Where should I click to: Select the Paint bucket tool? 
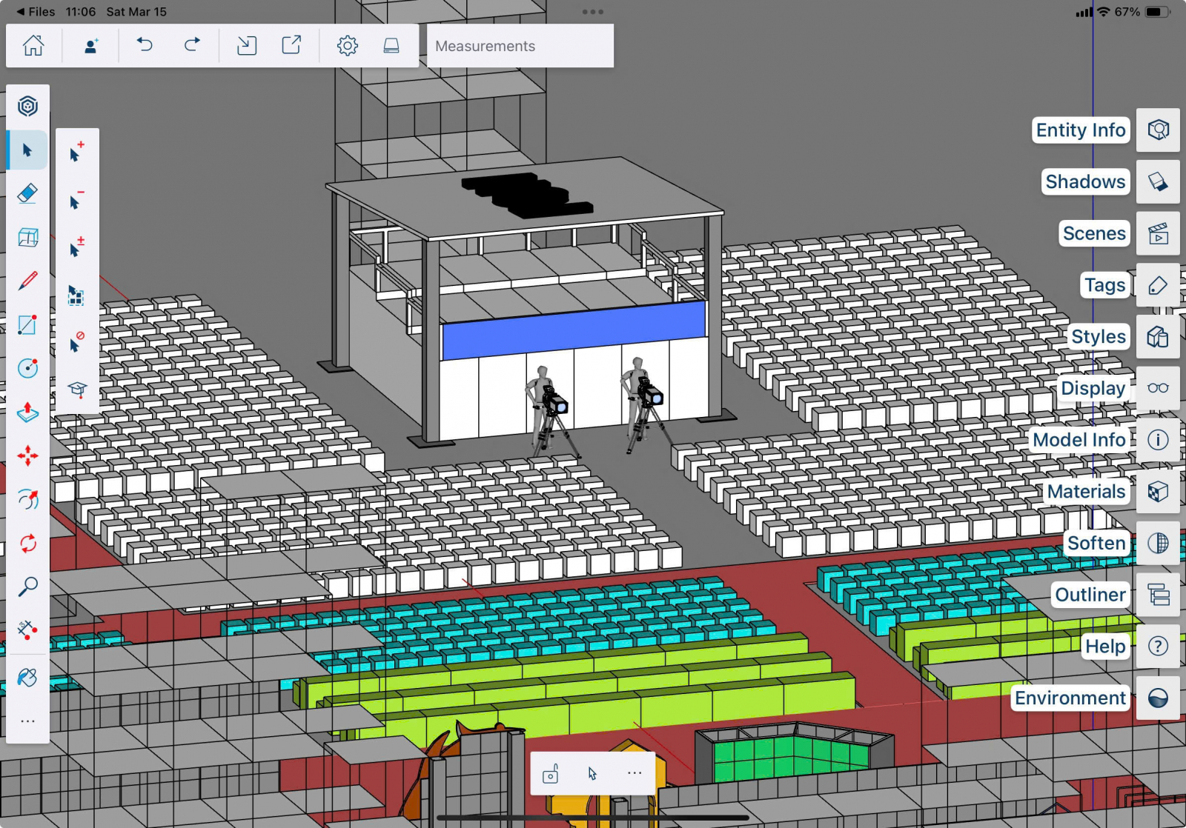tap(27, 677)
